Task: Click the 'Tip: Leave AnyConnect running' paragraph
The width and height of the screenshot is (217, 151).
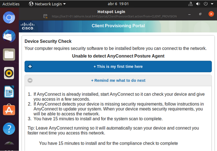Action: [113, 130]
